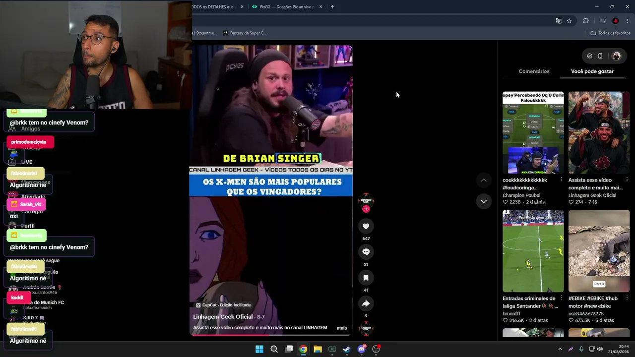This screenshot has width=635, height=357.
Task: Close the PixGG tab
Action: [320, 7]
